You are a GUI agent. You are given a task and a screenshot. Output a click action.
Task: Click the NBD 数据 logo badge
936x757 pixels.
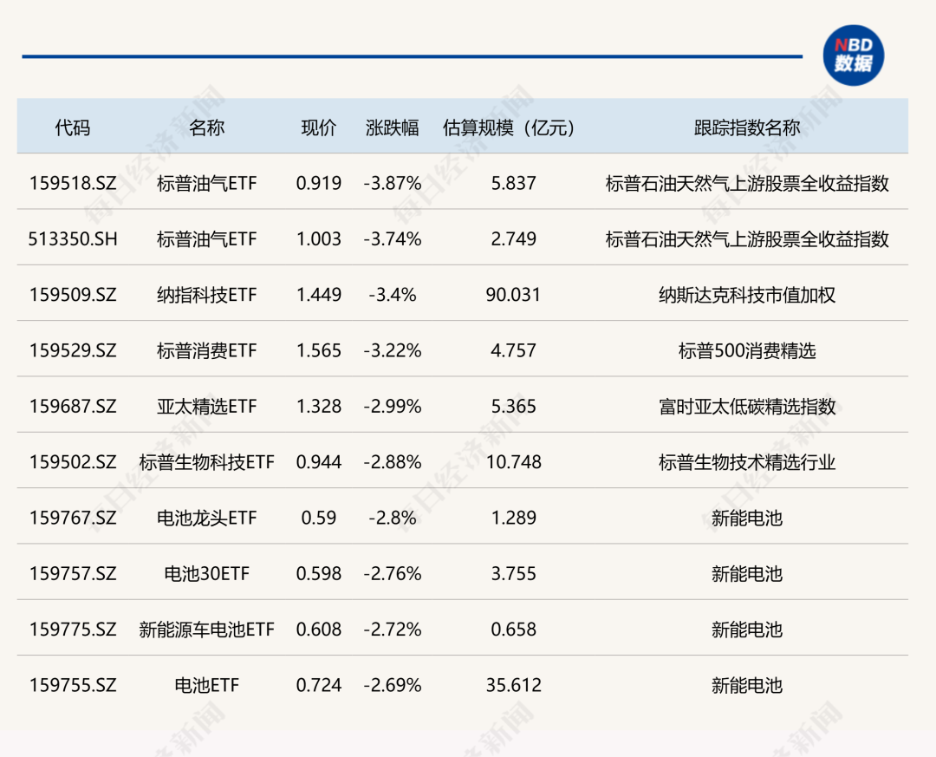(x=855, y=55)
